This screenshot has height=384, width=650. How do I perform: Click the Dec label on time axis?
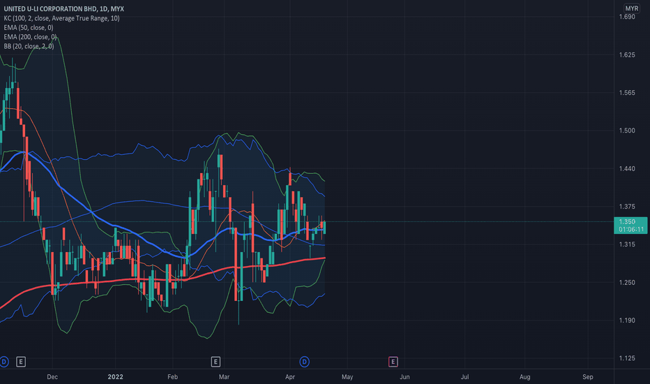tap(52, 377)
